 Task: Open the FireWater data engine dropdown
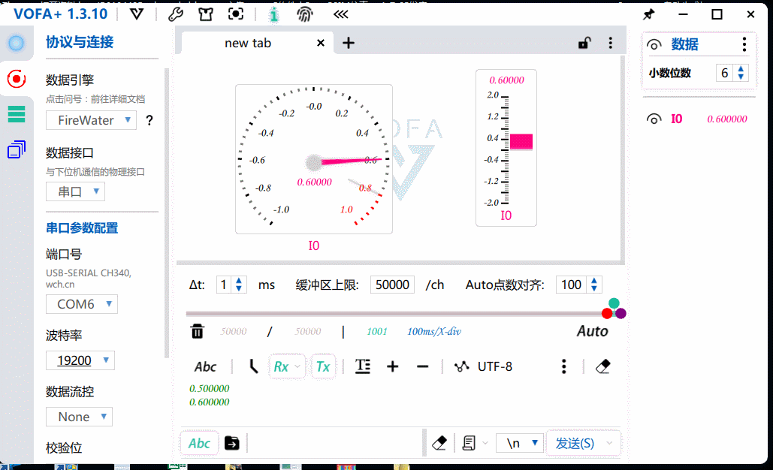(x=91, y=119)
